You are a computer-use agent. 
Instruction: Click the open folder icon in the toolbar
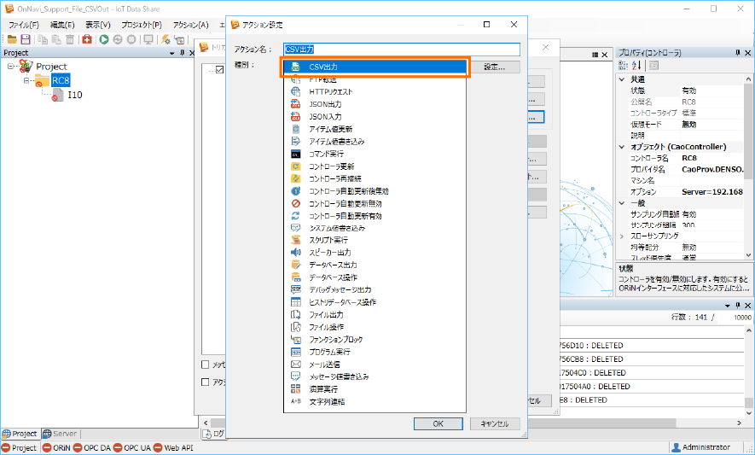pyautogui.click(x=12, y=39)
